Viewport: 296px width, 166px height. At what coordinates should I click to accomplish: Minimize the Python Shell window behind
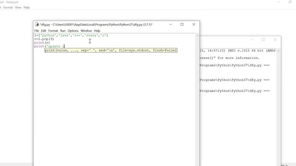(252, 40)
